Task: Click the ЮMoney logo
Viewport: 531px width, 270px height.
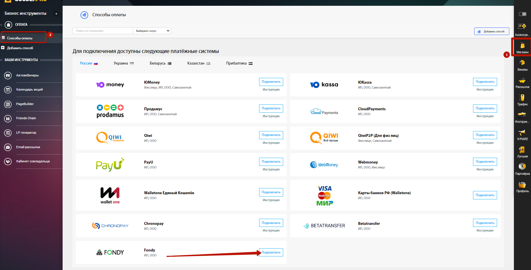Action: click(110, 85)
